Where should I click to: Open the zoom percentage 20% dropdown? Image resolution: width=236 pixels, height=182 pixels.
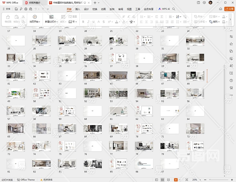coord(196,180)
